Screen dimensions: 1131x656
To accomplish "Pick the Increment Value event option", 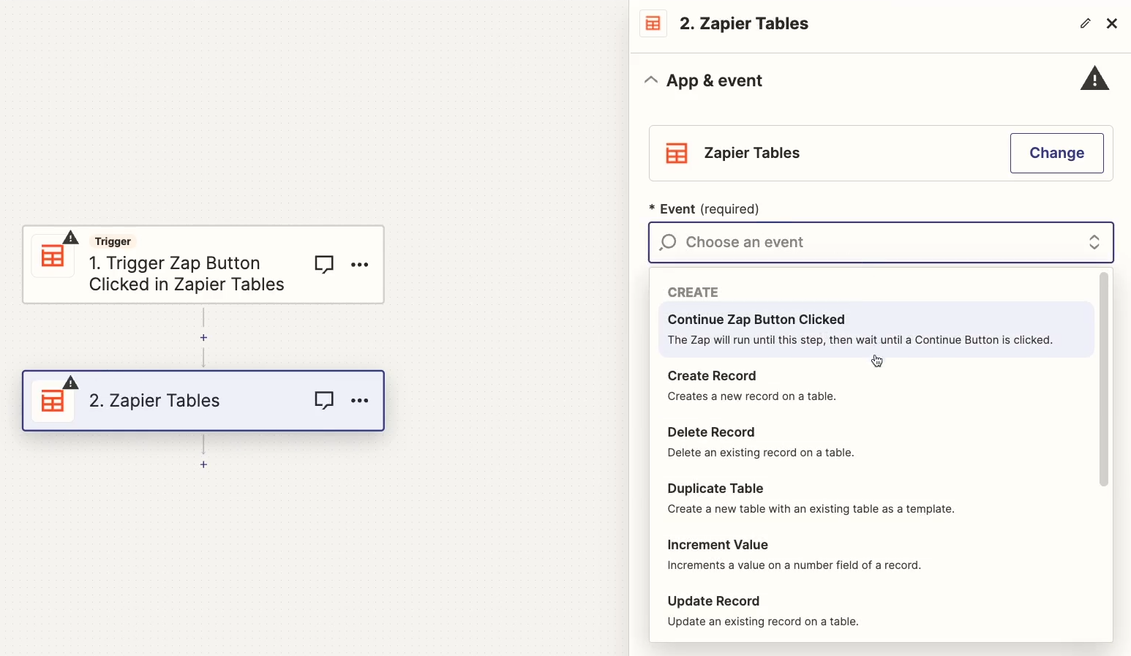I will (x=876, y=554).
